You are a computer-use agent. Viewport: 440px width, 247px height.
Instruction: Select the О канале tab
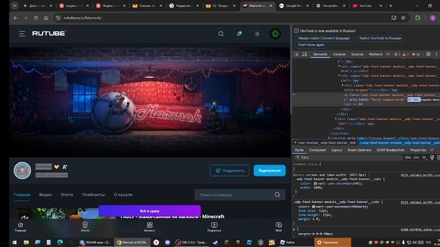point(123,195)
